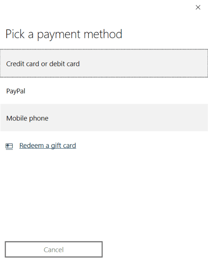Click the PayPal text label
The height and width of the screenshot is (268, 208).
16,91
